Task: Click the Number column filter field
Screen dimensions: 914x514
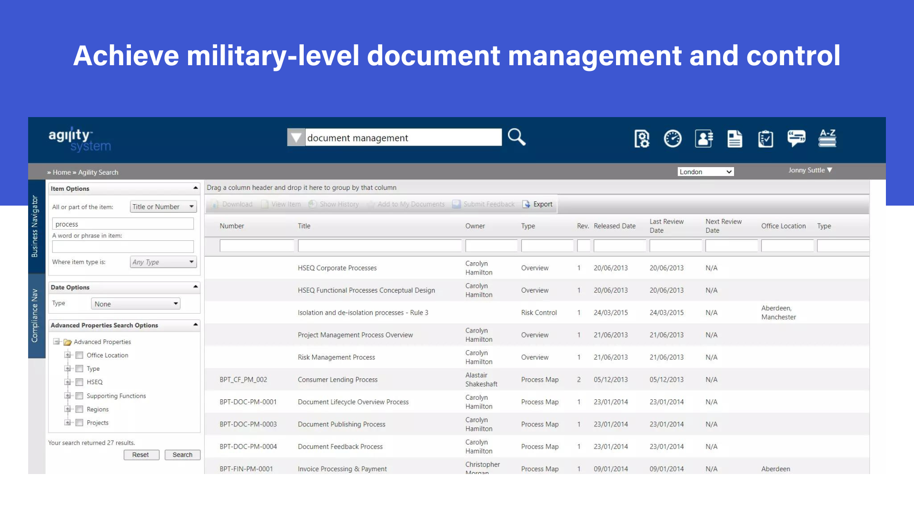Action: point(257,245)
